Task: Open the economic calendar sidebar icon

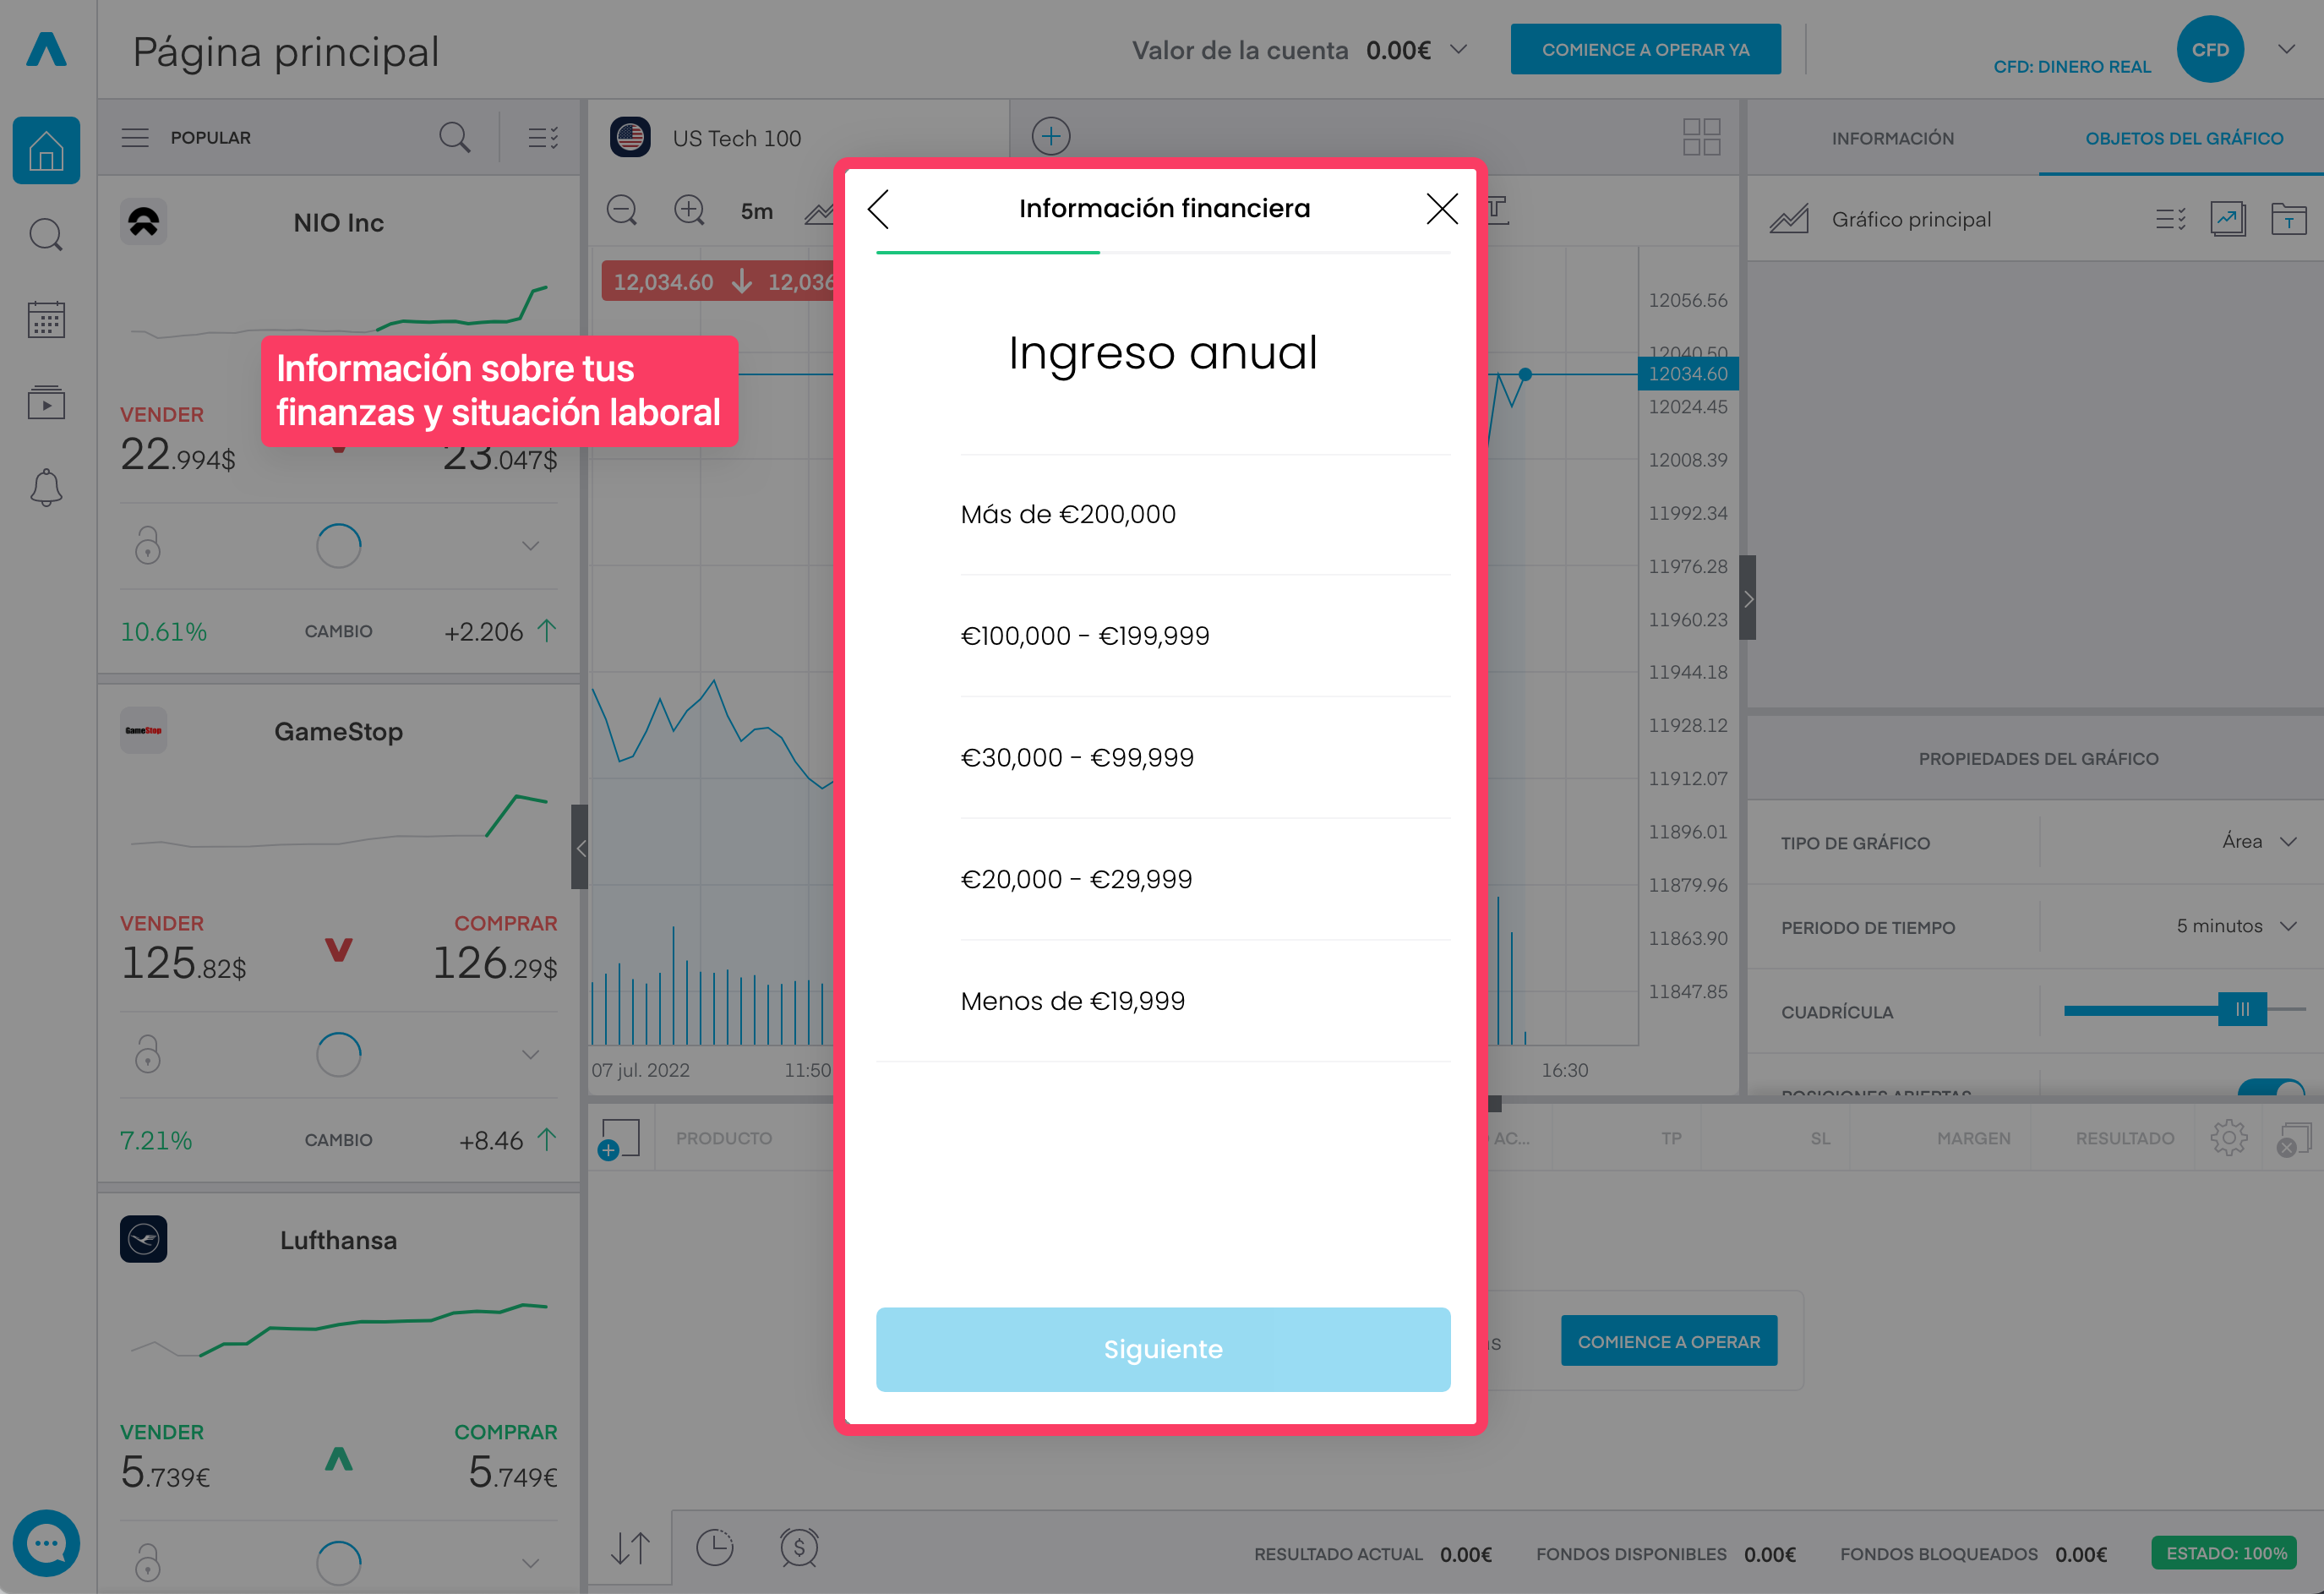Action: [x=46, y=319]
